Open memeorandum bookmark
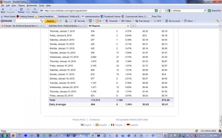 click(x=91, y=17)
